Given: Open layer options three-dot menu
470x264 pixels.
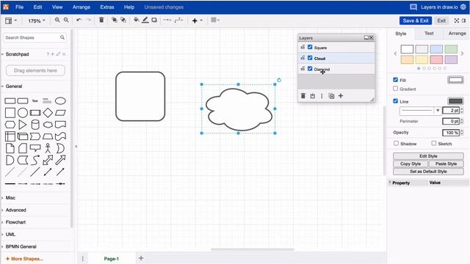Looking at the screenshot, I should point(322,96).
